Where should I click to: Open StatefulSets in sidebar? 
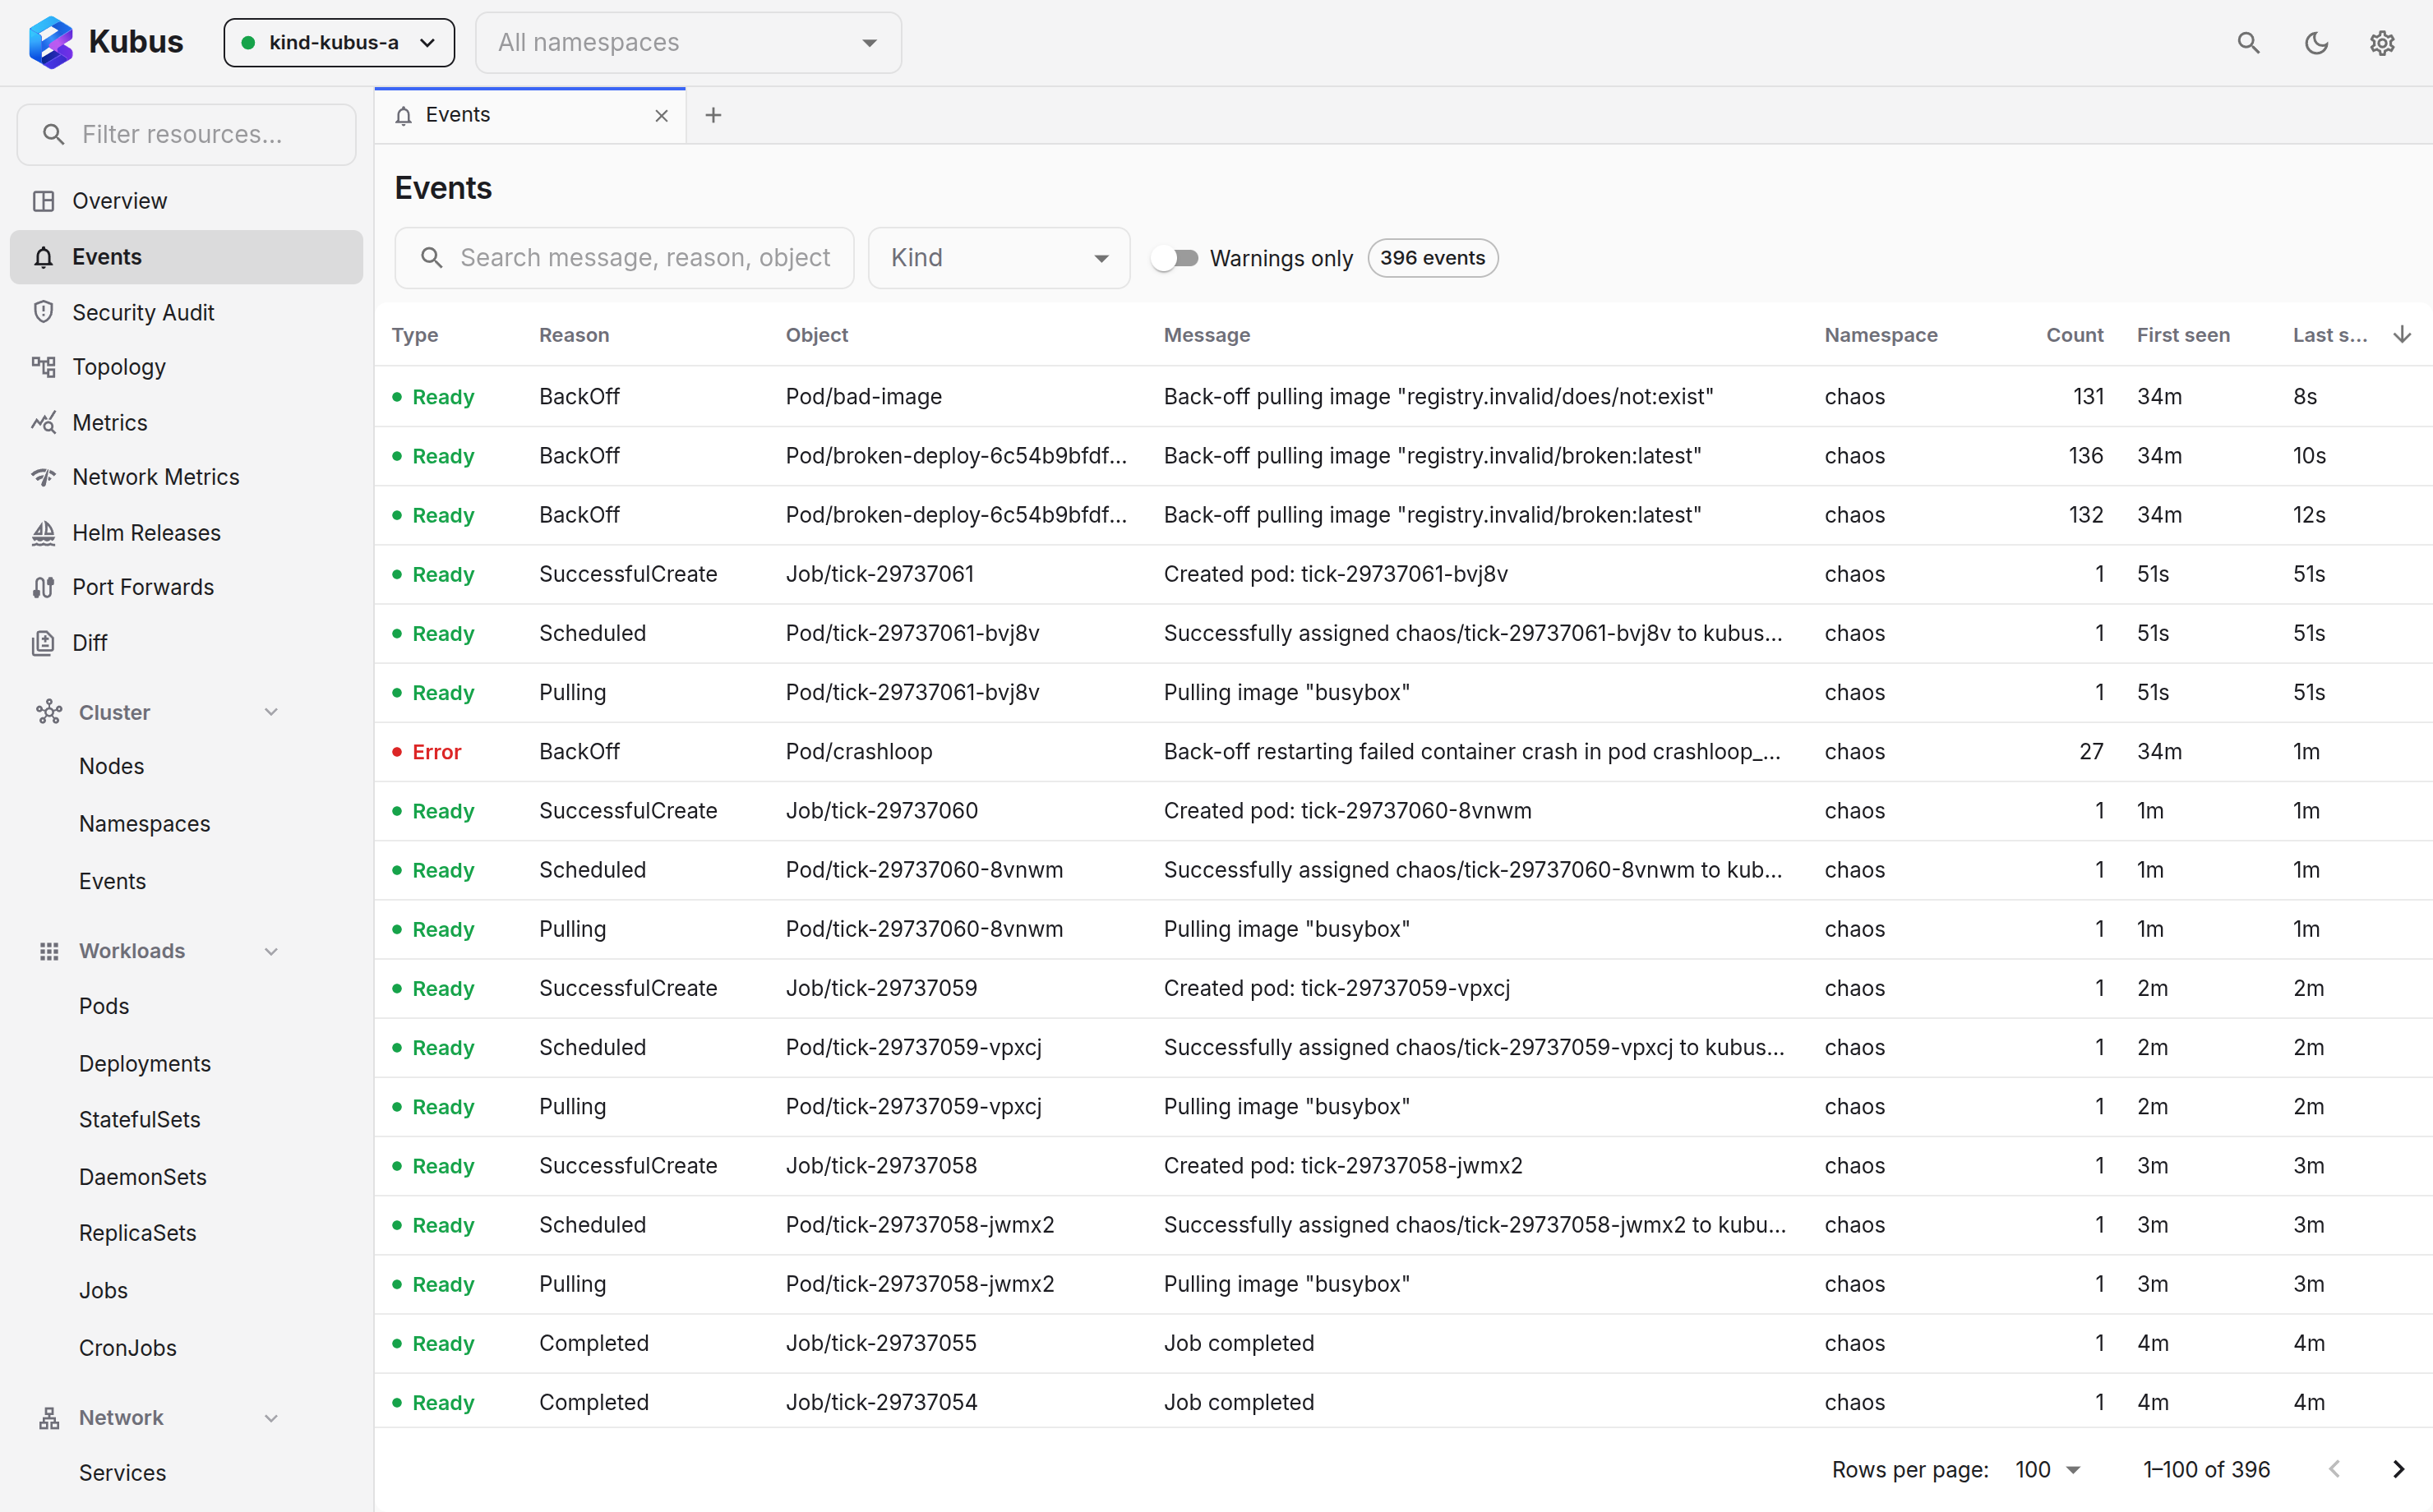[140, 1120]
